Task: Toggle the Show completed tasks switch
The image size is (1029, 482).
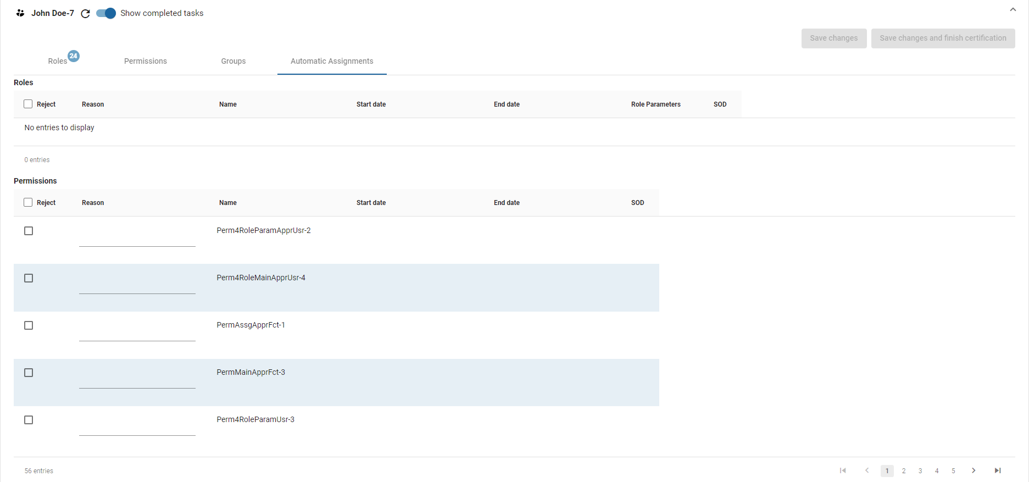Action: click(106, 13)
